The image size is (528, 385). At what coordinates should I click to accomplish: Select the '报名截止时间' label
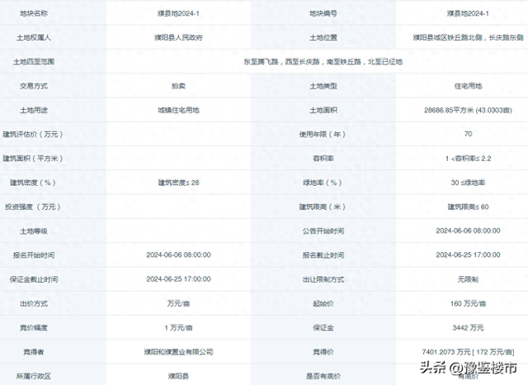tap(323, 255)
